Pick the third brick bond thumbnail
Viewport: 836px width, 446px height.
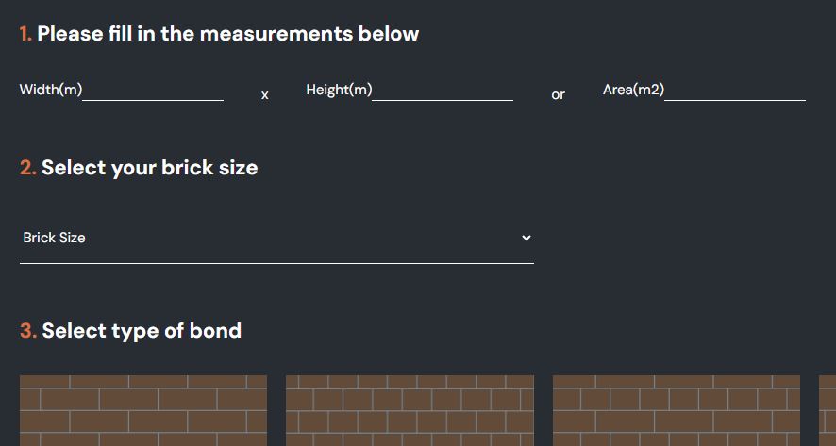pyautogui.click(x=676, y=410)
